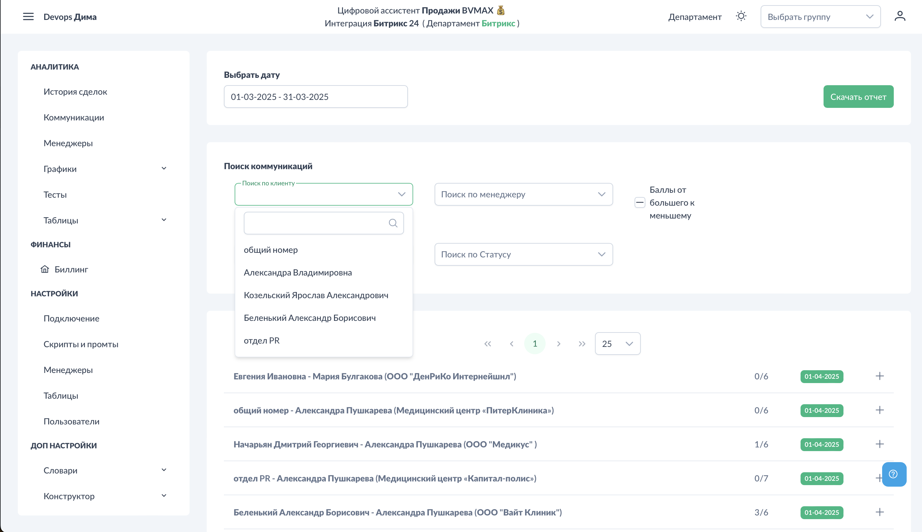The image size is (922, 532).
Task: Expand the Евгения Ивановна row plus icon
Action: pyautogui.click(x=880, y=376)
